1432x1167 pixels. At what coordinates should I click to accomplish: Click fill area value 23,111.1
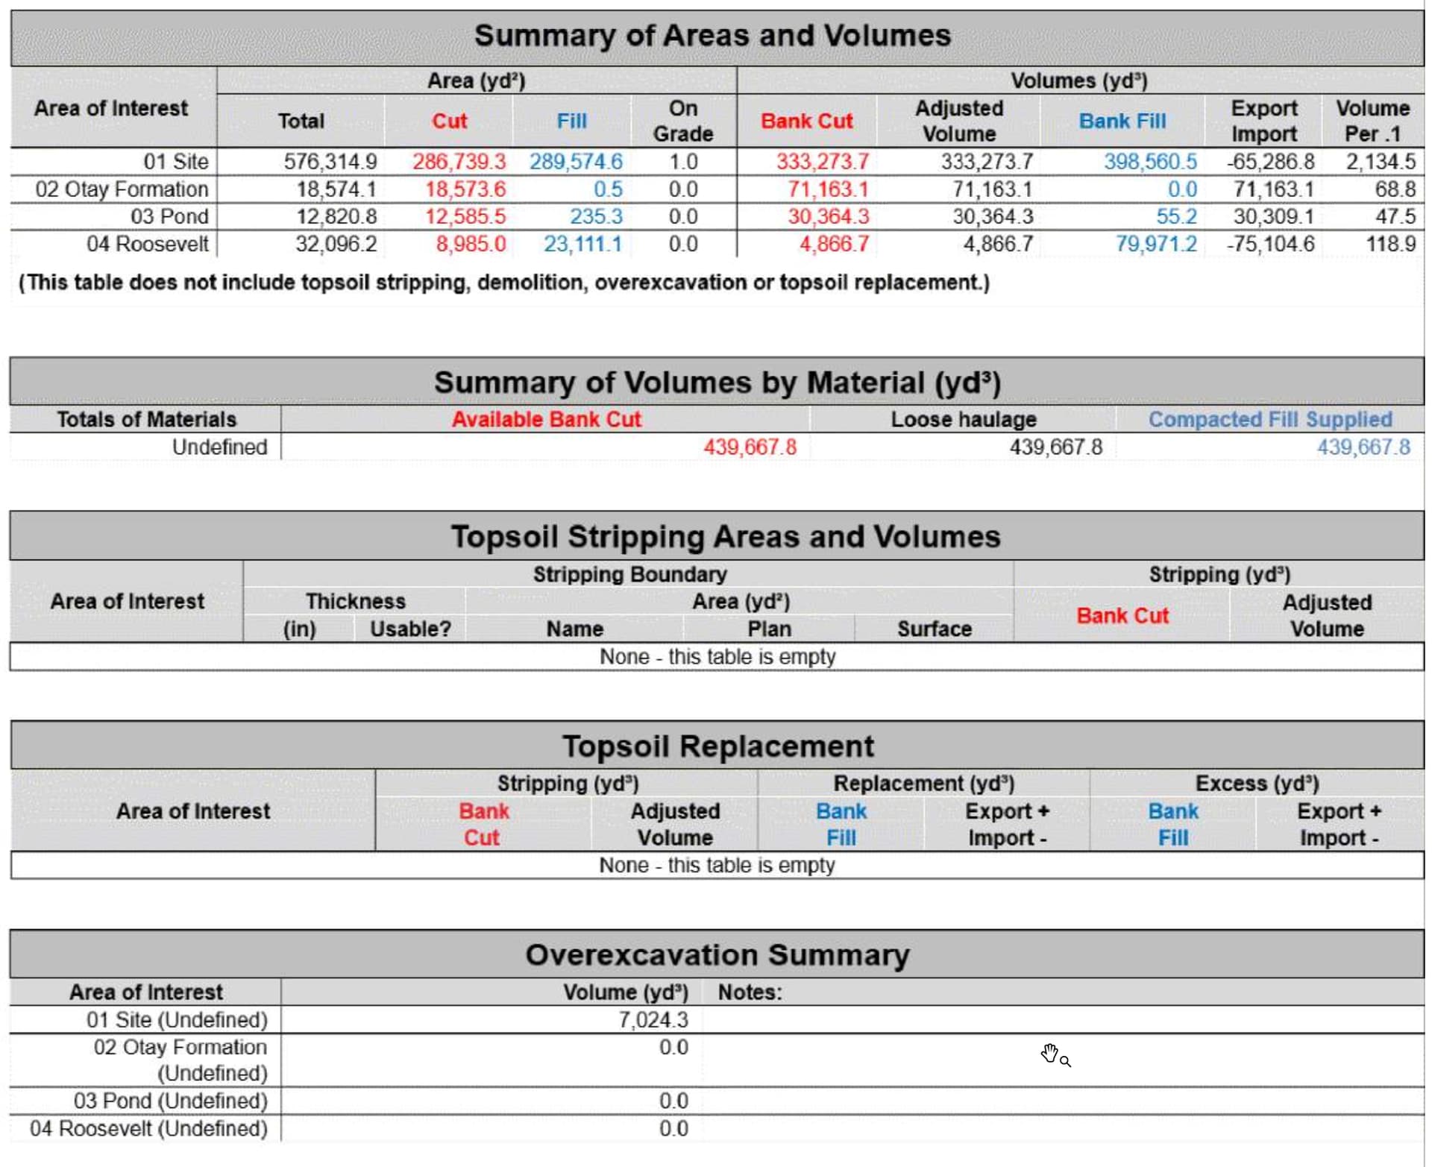pyautogui.click(x=582, y=244)
